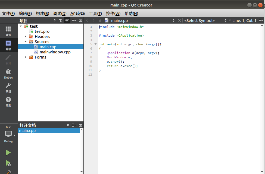Click the editor scrollbar down arrow
265x174 pixels.
tap(262, 172)
